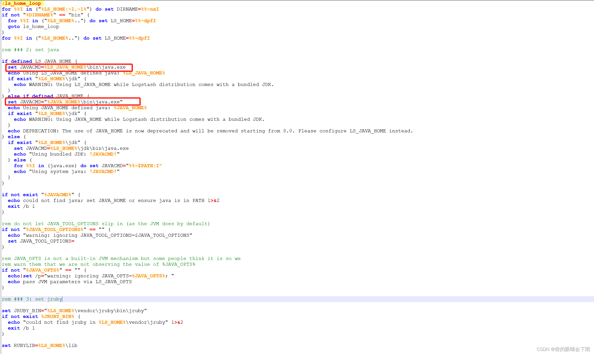Click the 'if defined LS_JAVA_HOME (' line
Image resolution: width=594 pixels, height=354 pixels.
(x=40, y=61)
